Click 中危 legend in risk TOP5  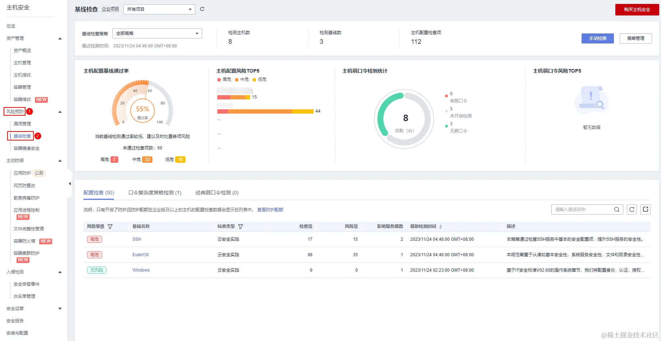pos(242,79)
